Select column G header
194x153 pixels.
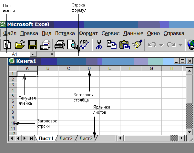point(151,68)
